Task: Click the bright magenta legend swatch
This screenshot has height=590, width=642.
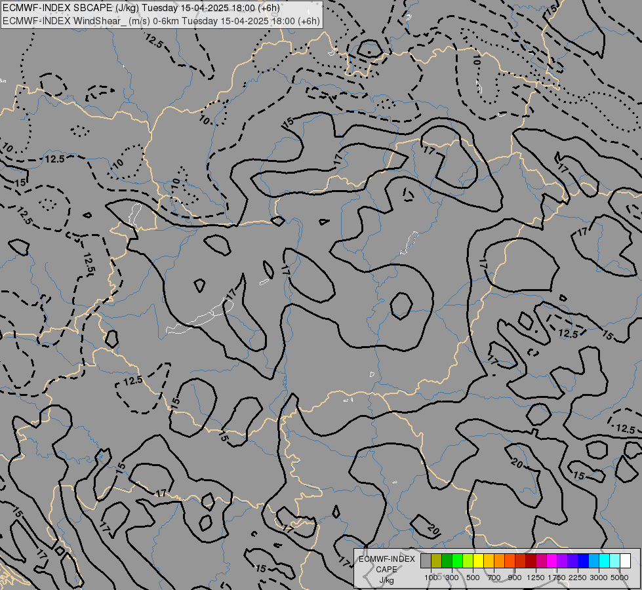Action: click(x=552, y=561)
